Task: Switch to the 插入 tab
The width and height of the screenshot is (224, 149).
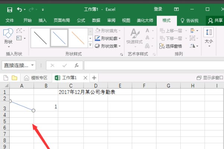Action: [x=43, y=20]
